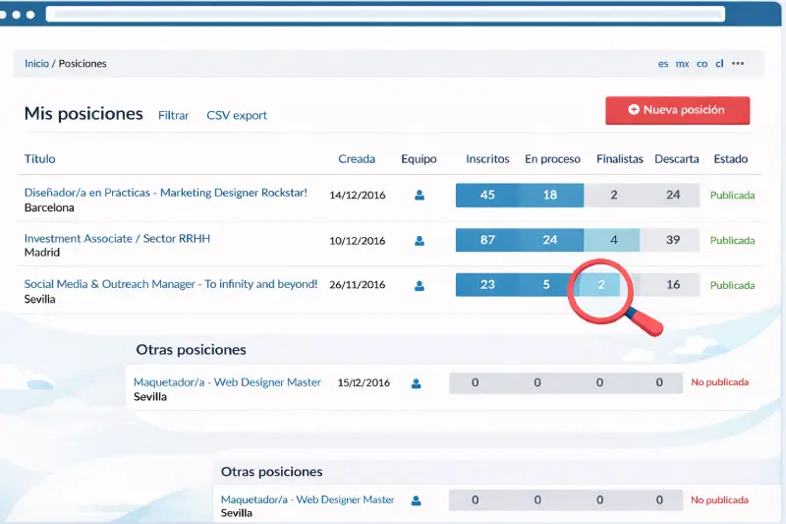Sort the table by the Titulo column
Viewport: 786px width, 524px height.
click(x=40, y=159)
